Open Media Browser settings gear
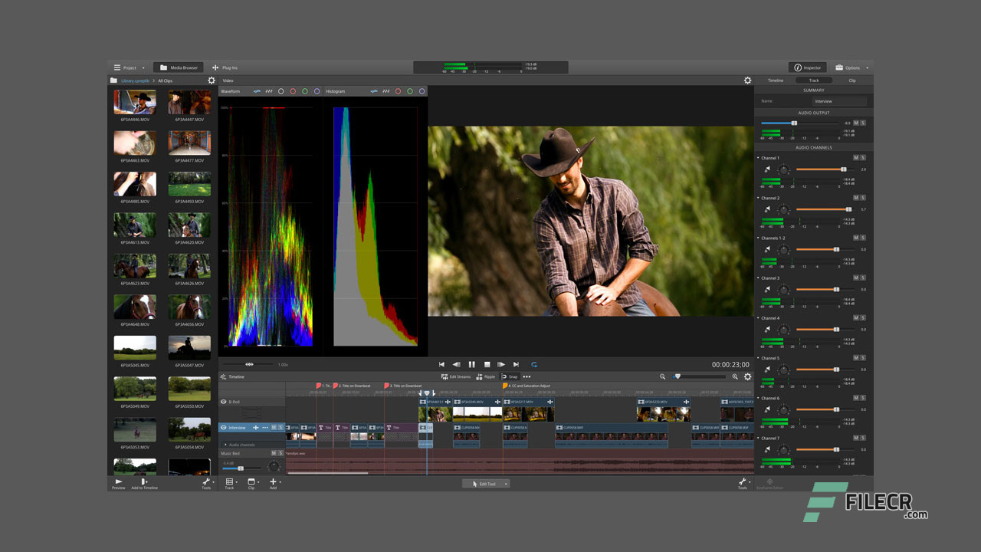The image size is (981, 552). (x=212, y=80)
